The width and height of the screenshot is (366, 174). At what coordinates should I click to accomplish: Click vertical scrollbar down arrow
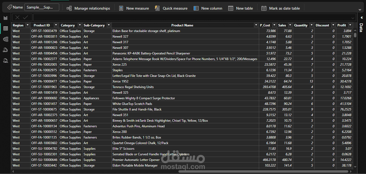coord(355,167)
